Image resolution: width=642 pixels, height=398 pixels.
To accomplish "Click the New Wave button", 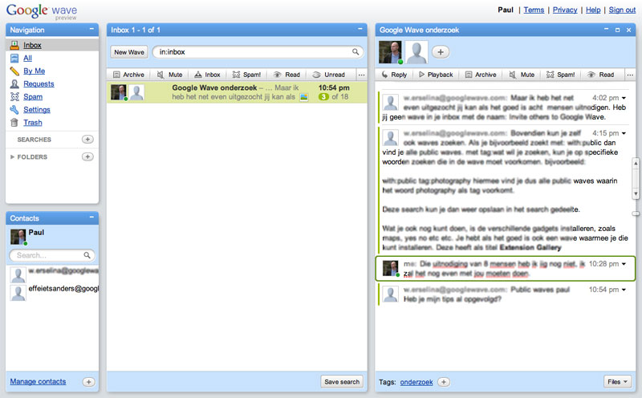I will click(129, 52).
